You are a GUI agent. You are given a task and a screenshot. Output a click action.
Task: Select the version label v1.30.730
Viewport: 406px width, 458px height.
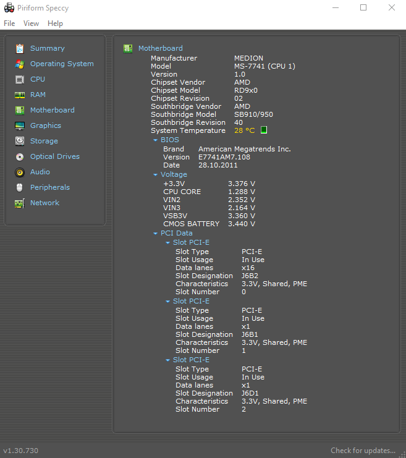coord(20,451)
